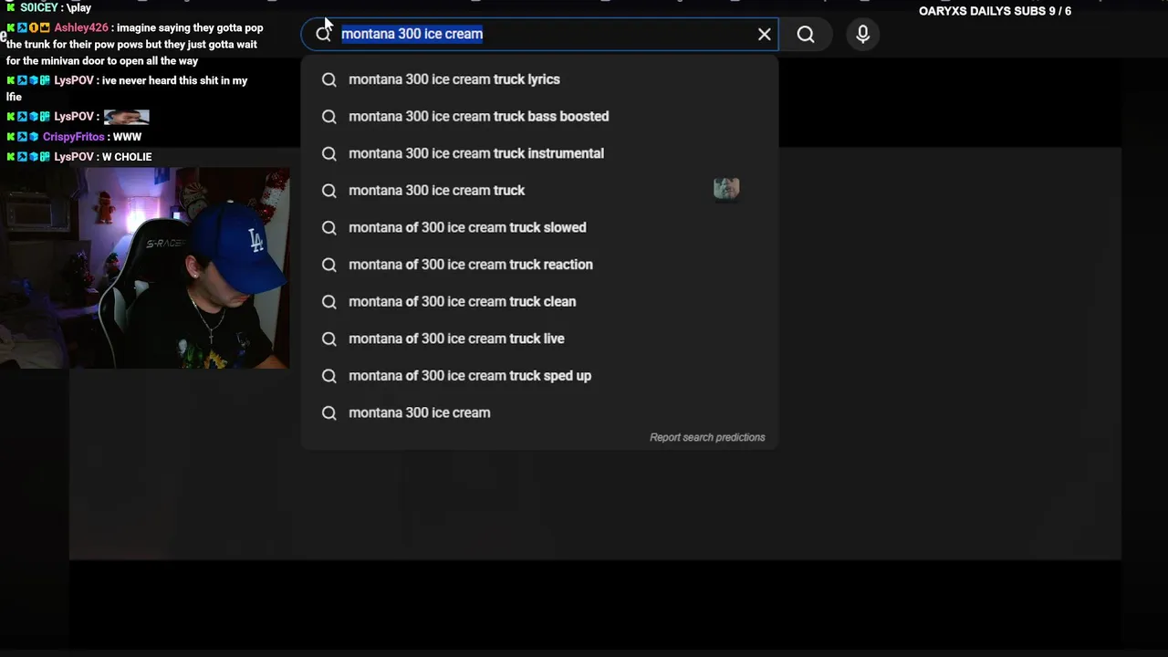Select suggestion 'ice cream truck lyrics'
This screenshot has width=1168, height=657.
click(x=454, y=79)
